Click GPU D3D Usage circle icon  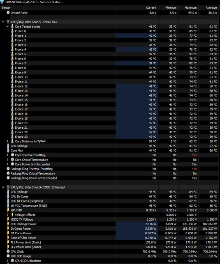[8, 256]
